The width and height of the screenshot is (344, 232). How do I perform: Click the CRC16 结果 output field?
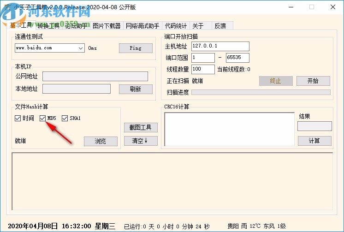point(314,126)
